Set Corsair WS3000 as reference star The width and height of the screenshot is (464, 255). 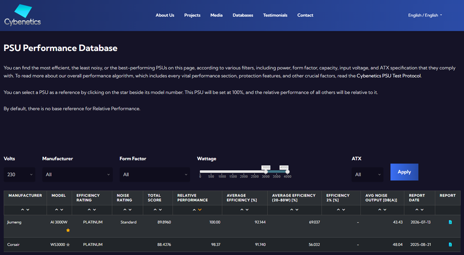(68, 244)
